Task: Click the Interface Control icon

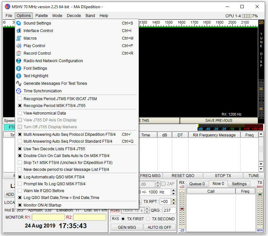Action: click(19, 31)
